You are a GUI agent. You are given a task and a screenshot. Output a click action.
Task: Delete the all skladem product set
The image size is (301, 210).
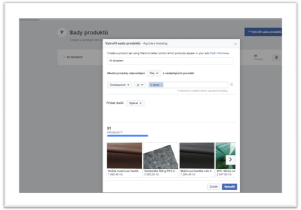276,57
